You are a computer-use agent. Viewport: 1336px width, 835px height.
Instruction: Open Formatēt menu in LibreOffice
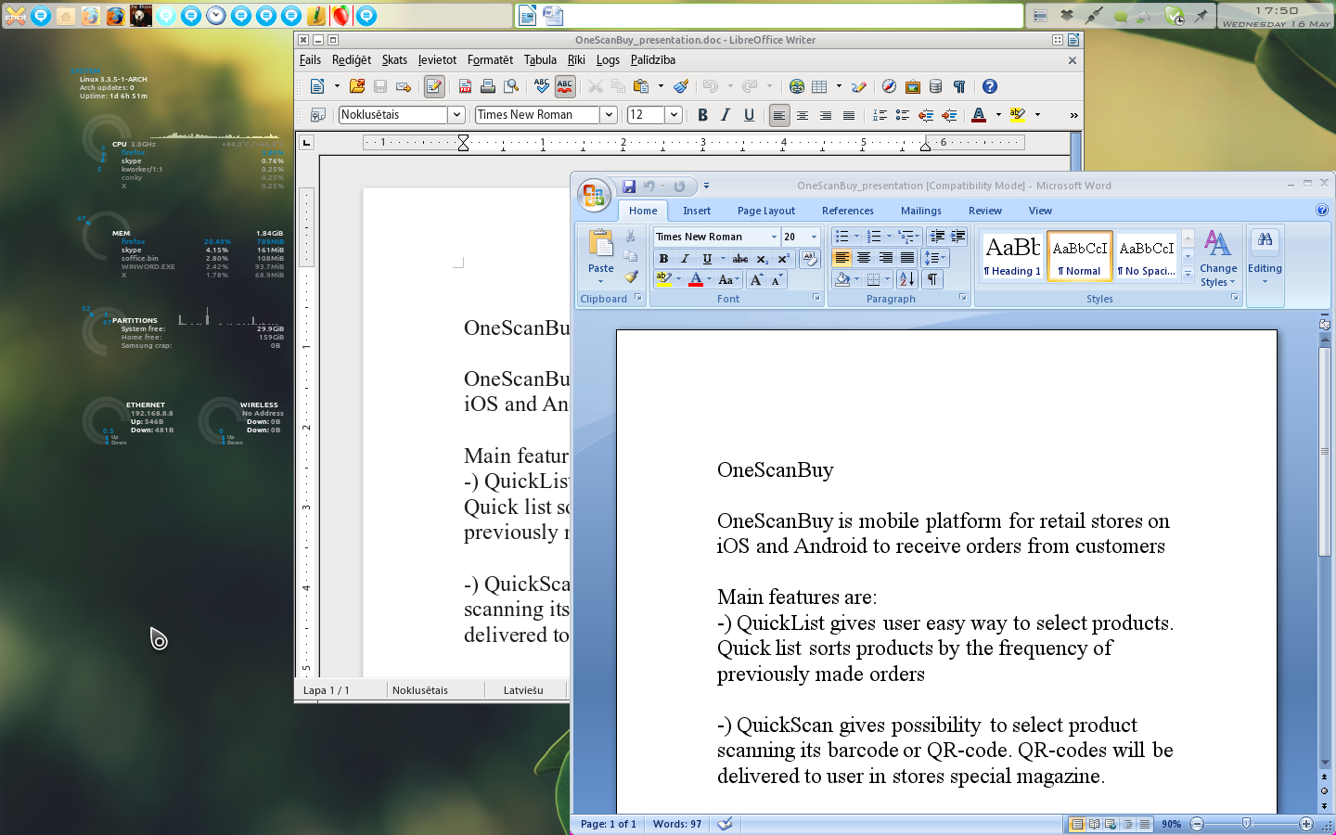490,59
